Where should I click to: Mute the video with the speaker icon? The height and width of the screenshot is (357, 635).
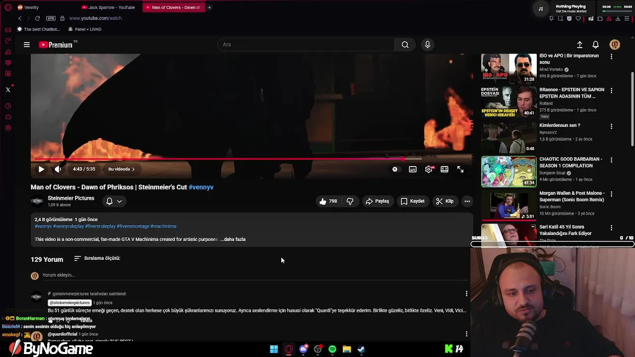[x=58, y=169]
